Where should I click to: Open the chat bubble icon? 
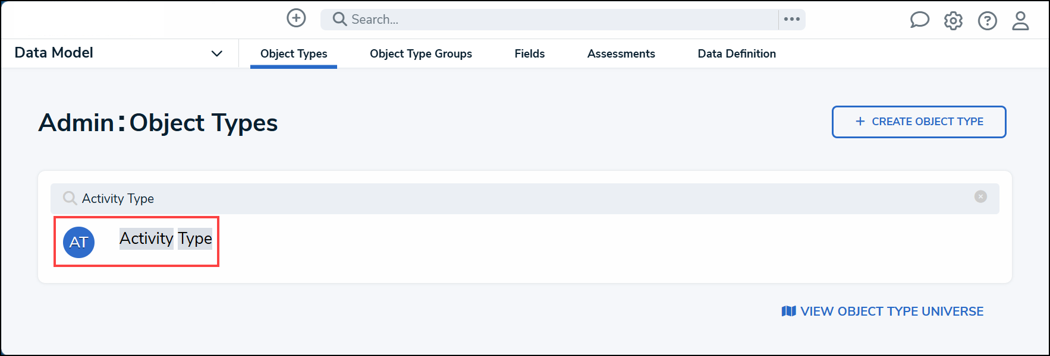pos(919,21)
